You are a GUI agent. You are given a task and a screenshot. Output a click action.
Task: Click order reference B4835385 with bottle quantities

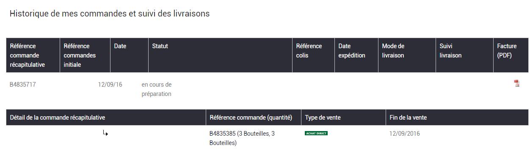[x=242, y=138]
